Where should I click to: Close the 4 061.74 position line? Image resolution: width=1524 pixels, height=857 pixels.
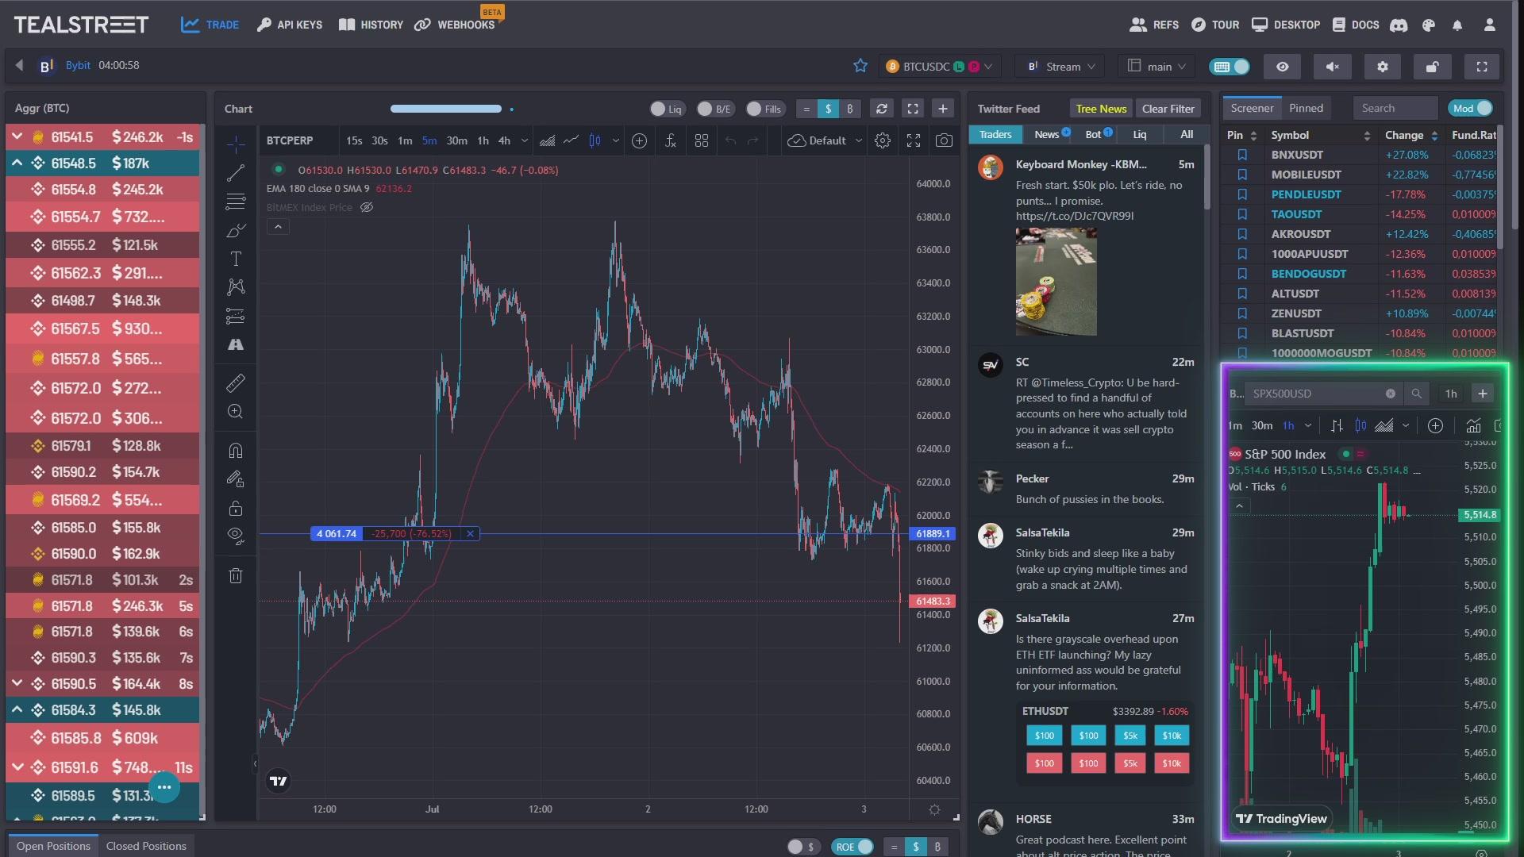[470, 534]
